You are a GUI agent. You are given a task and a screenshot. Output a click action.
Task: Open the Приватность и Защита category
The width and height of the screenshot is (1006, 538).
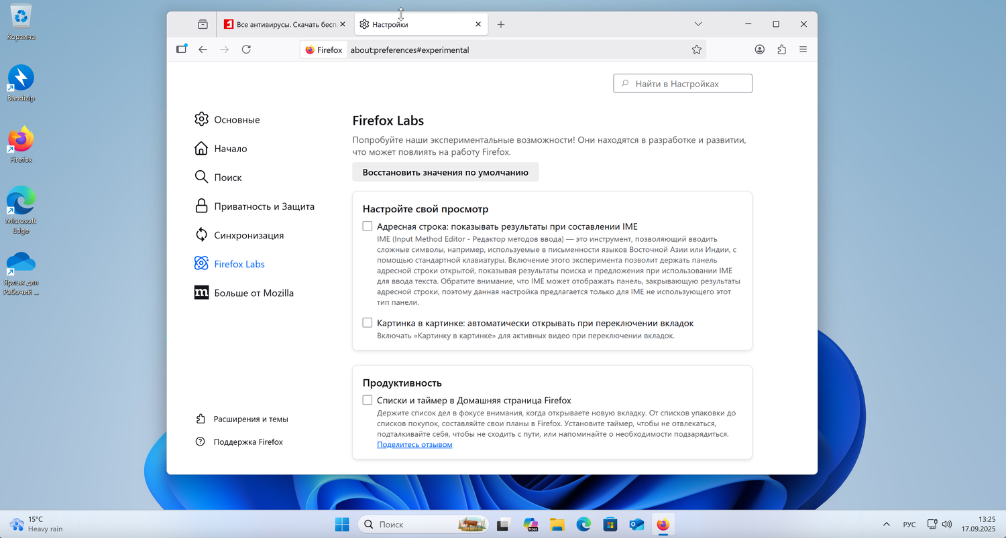tap(254, 206)
